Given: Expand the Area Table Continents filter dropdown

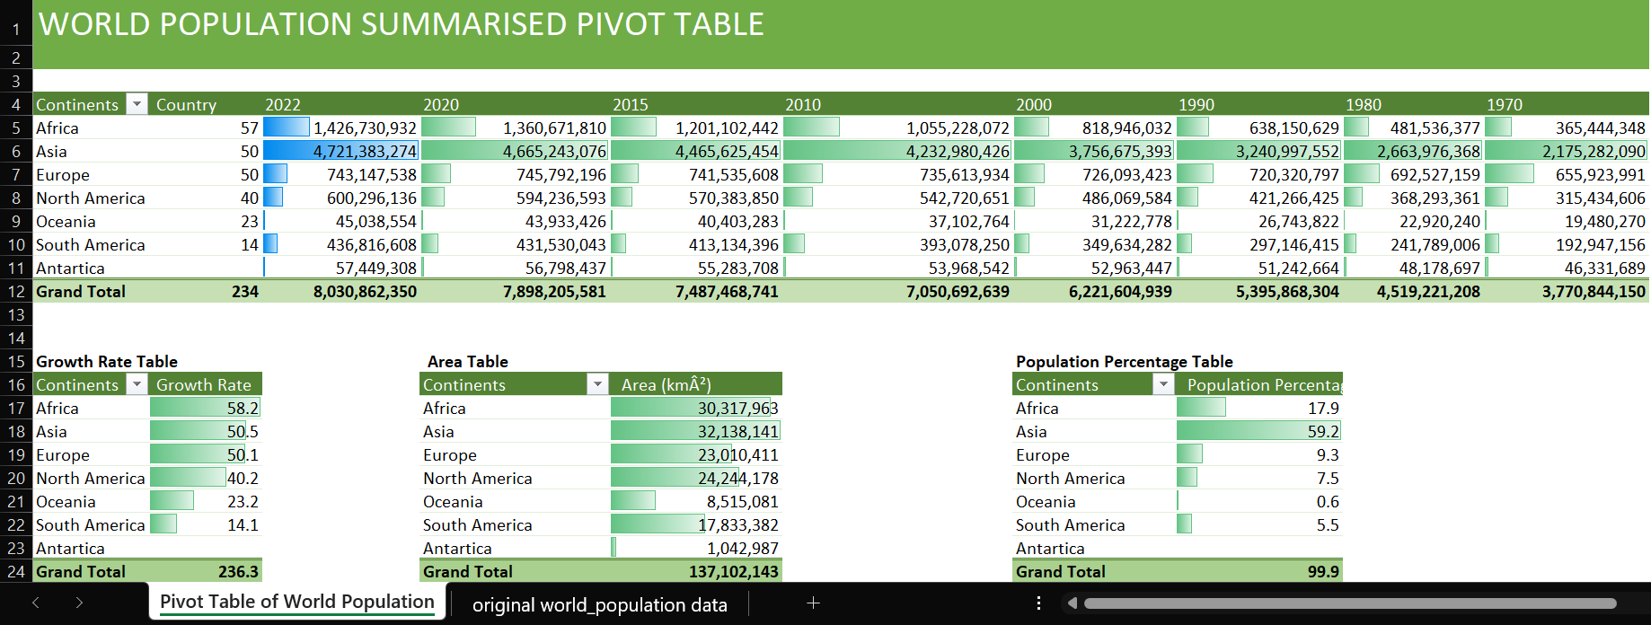Looking at the screenshot, I should (x=597, y=384).
